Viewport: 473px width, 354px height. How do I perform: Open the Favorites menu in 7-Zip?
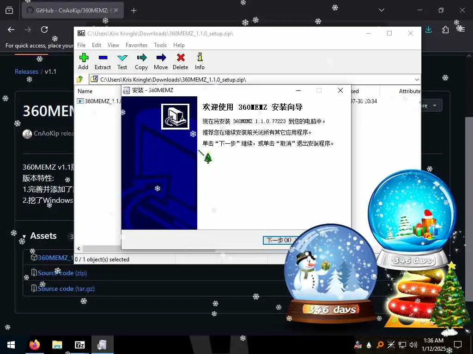[x=136, y=45]
